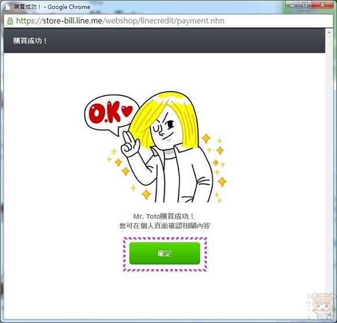Close the Chrome popup window
This screenshot has width=337, height=323.
tap(322, 5)
